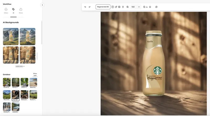Click the left panel vertical scrollbar
Screen dimensions: 210x116
coord(42,33)
